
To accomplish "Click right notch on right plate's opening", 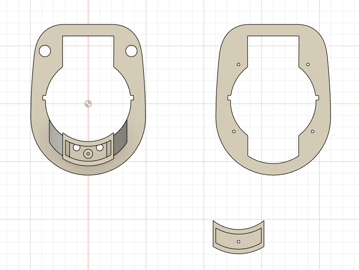I will tap(317, 98).
